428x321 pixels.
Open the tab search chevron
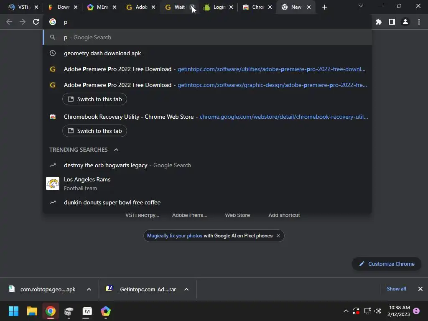tap(361, 6)
